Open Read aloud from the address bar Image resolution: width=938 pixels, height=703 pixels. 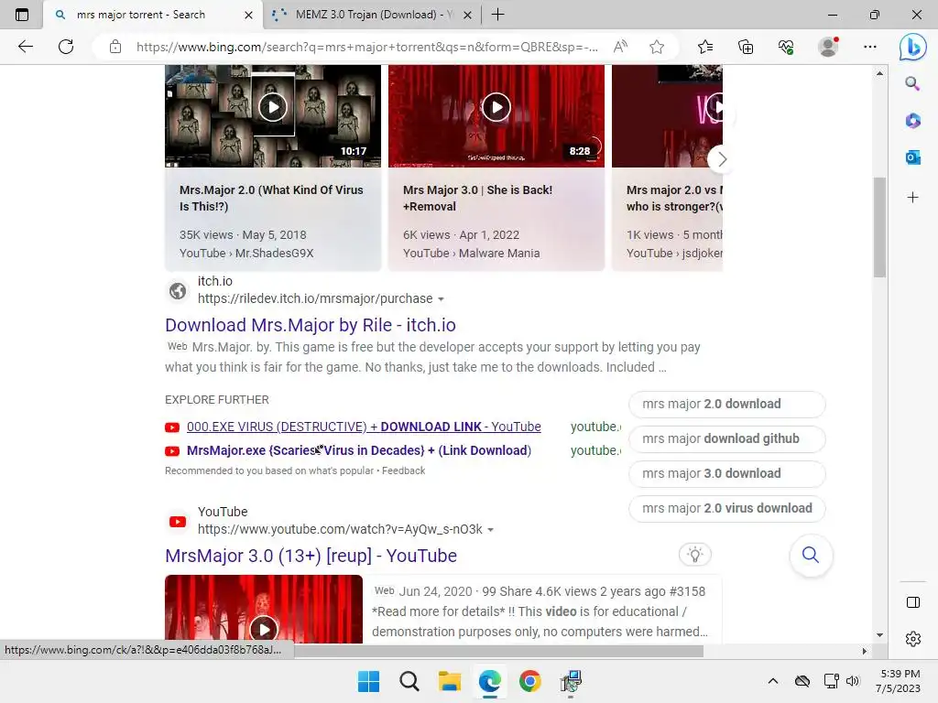(620, 47)
